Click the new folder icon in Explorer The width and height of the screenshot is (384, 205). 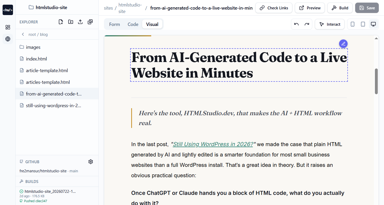click(x=71, y=22)
